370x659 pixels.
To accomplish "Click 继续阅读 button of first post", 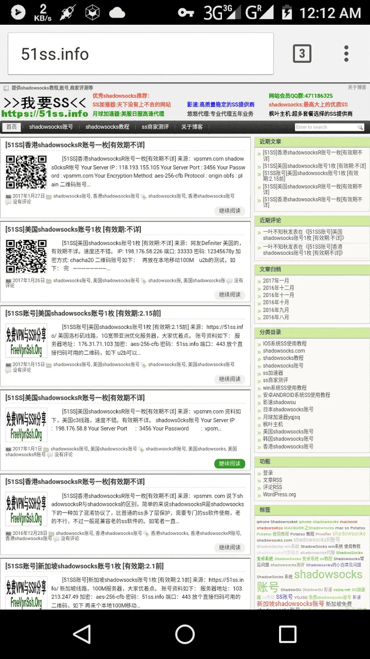I will (230, 211).
